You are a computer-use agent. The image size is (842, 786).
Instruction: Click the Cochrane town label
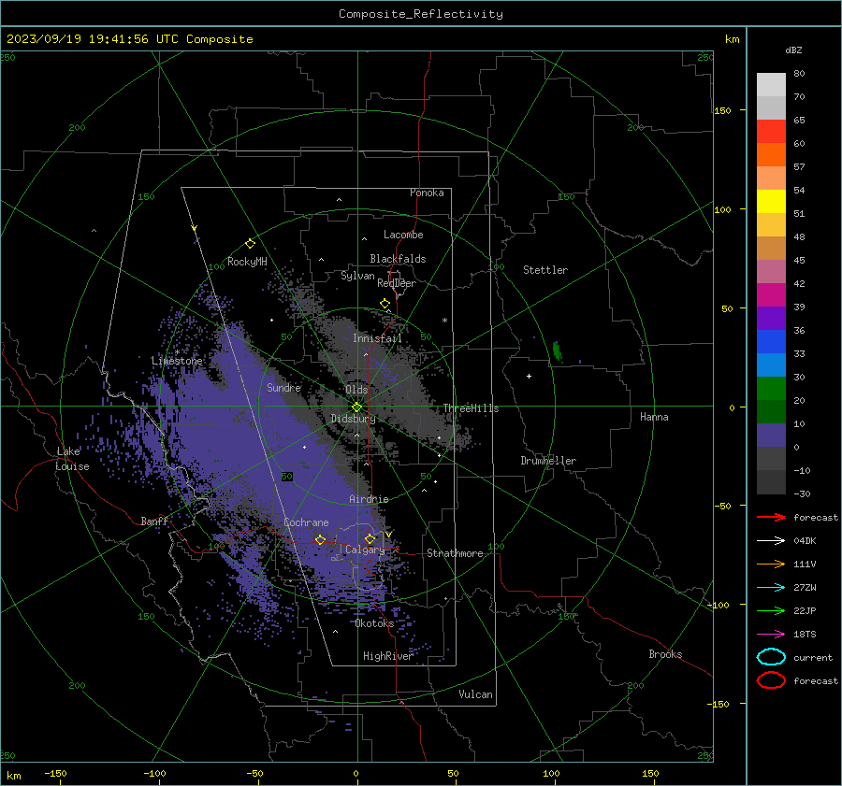point(306,522)
